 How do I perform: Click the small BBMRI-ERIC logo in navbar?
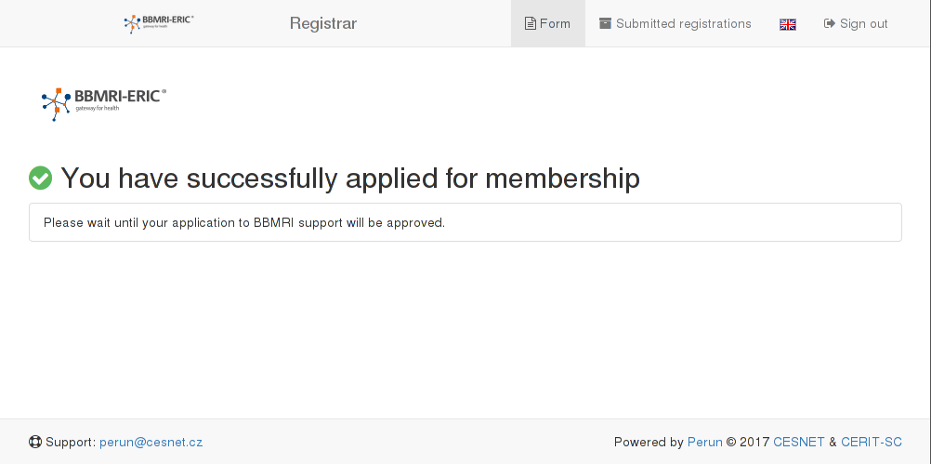click(159, 23)
